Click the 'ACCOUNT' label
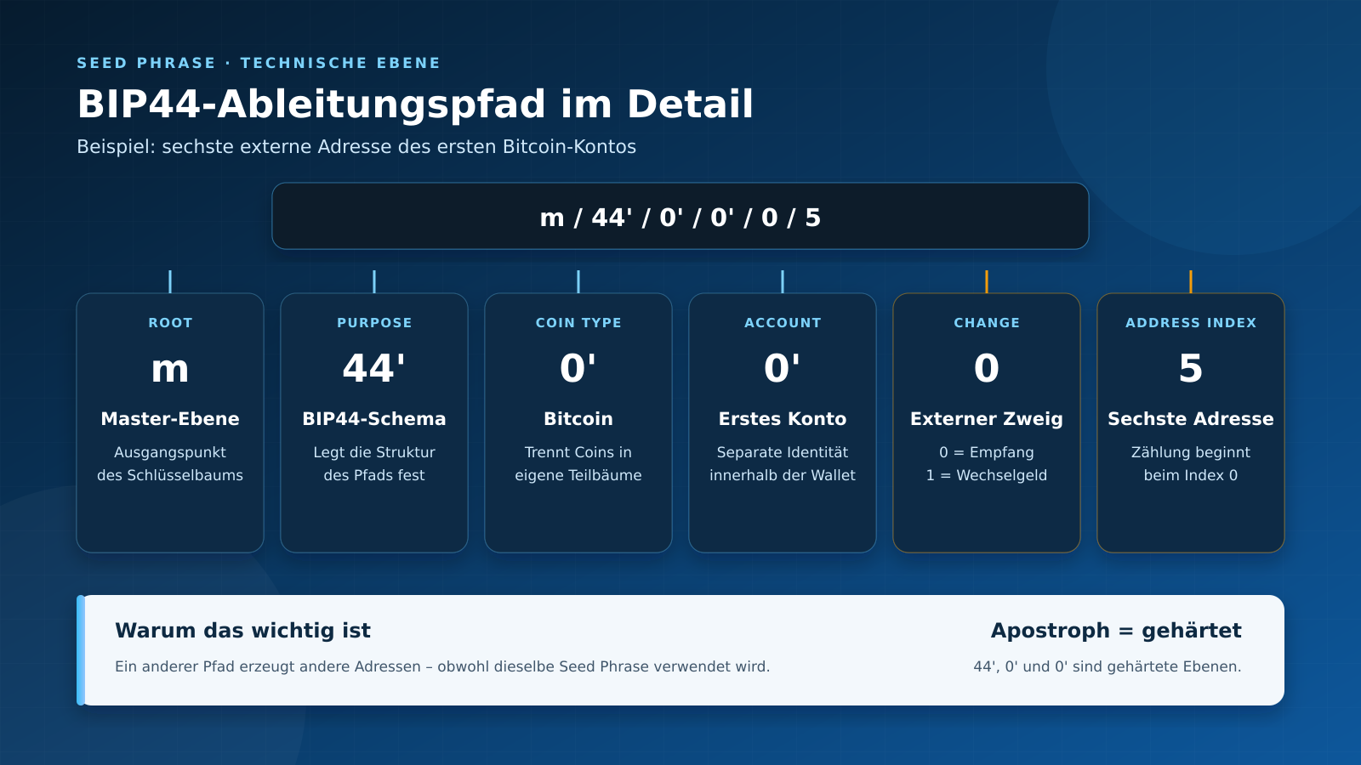 [x=783, y=323]
